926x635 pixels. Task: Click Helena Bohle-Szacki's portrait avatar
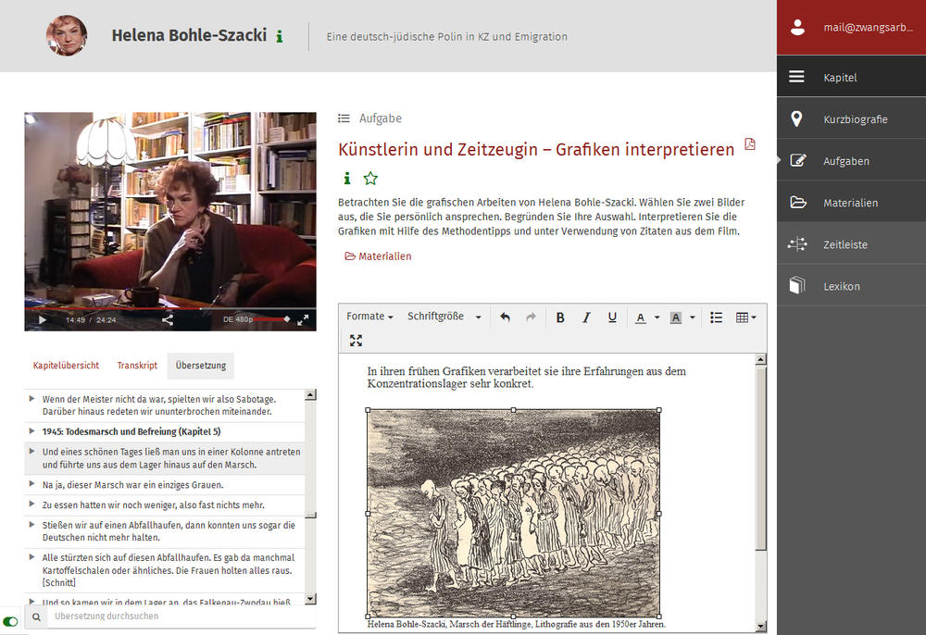pyautogui.click(x=67, y=35)
